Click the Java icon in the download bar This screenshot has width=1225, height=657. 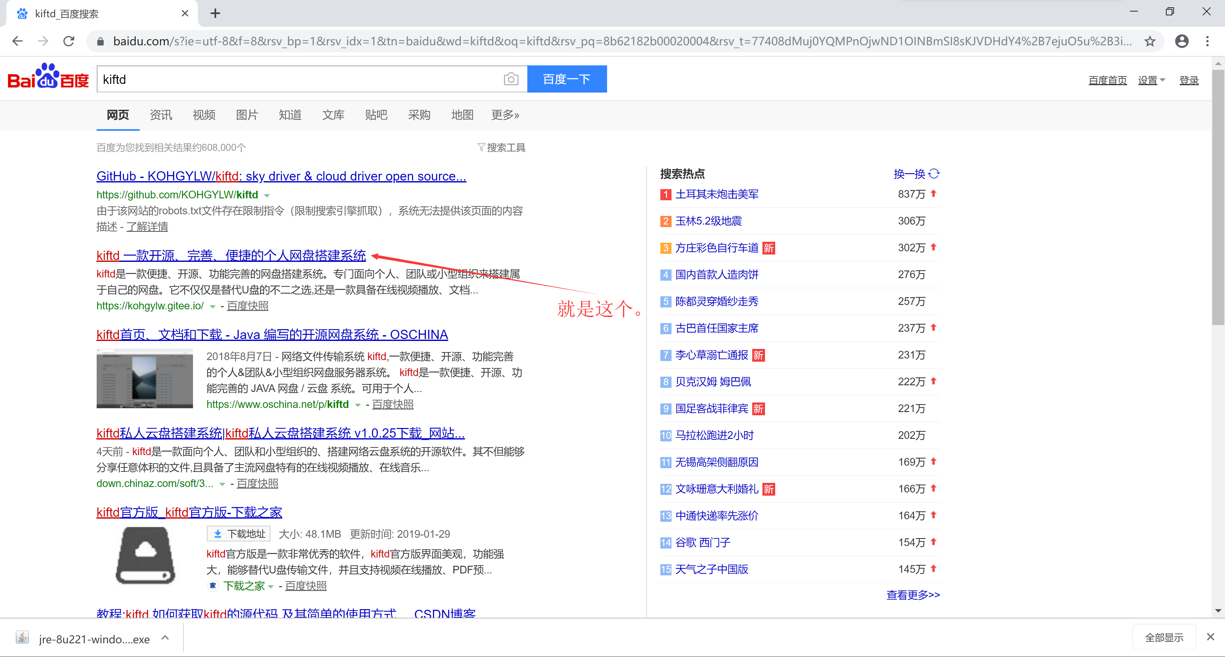(x=22, y=638)
